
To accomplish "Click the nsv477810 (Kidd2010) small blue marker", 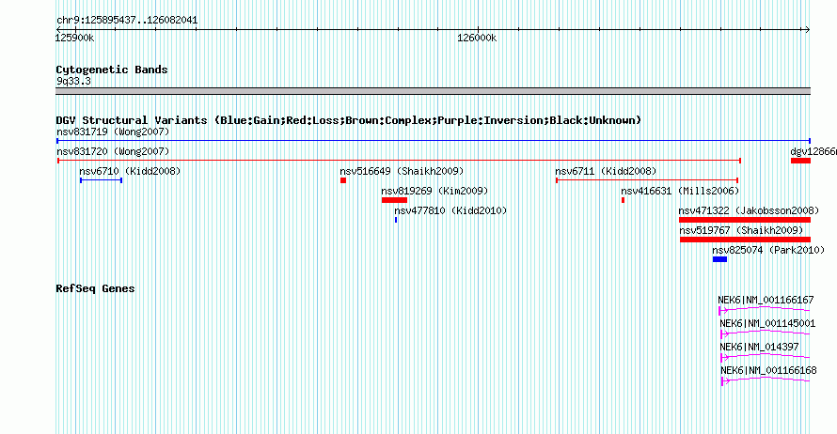I will pyautogui.click(x=396, y=220).
